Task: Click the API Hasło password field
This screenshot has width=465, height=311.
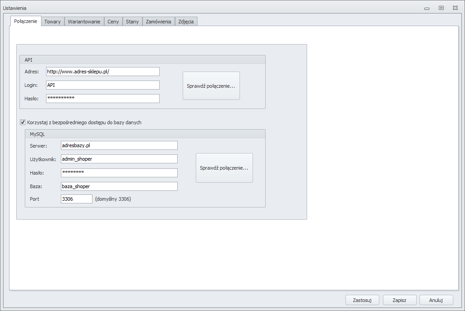Action: [x=103, y=99]
